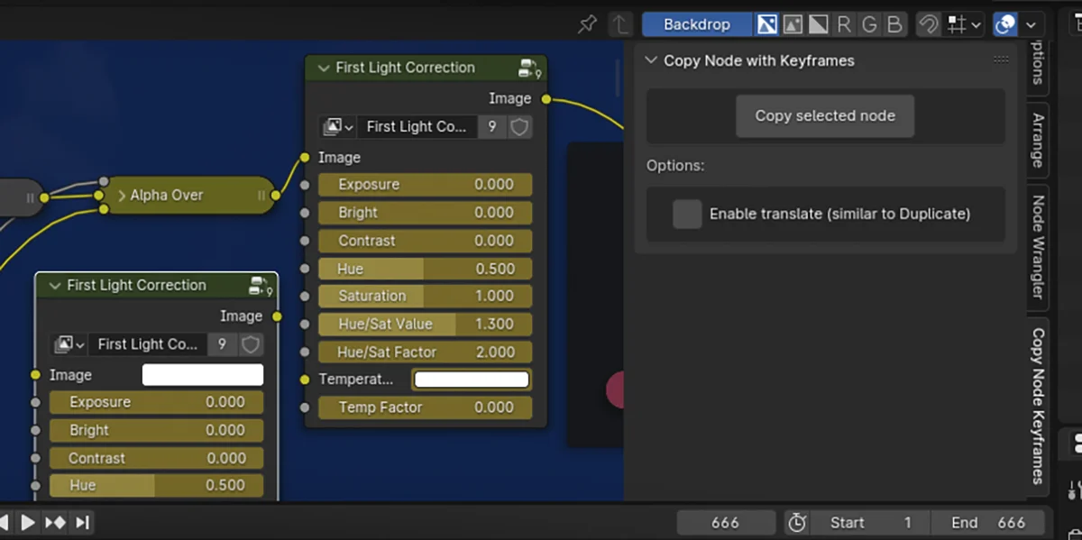The height and width of the screenshot is (540, 1082).
Task: Switch to the Node Wrangler tab
Action: point(1038,243)
